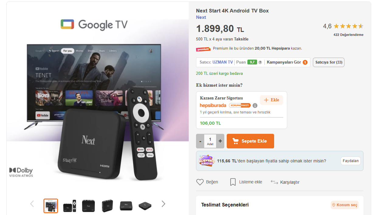Click the info icon beside Koruma Paketi

click(x=255, y=106)
